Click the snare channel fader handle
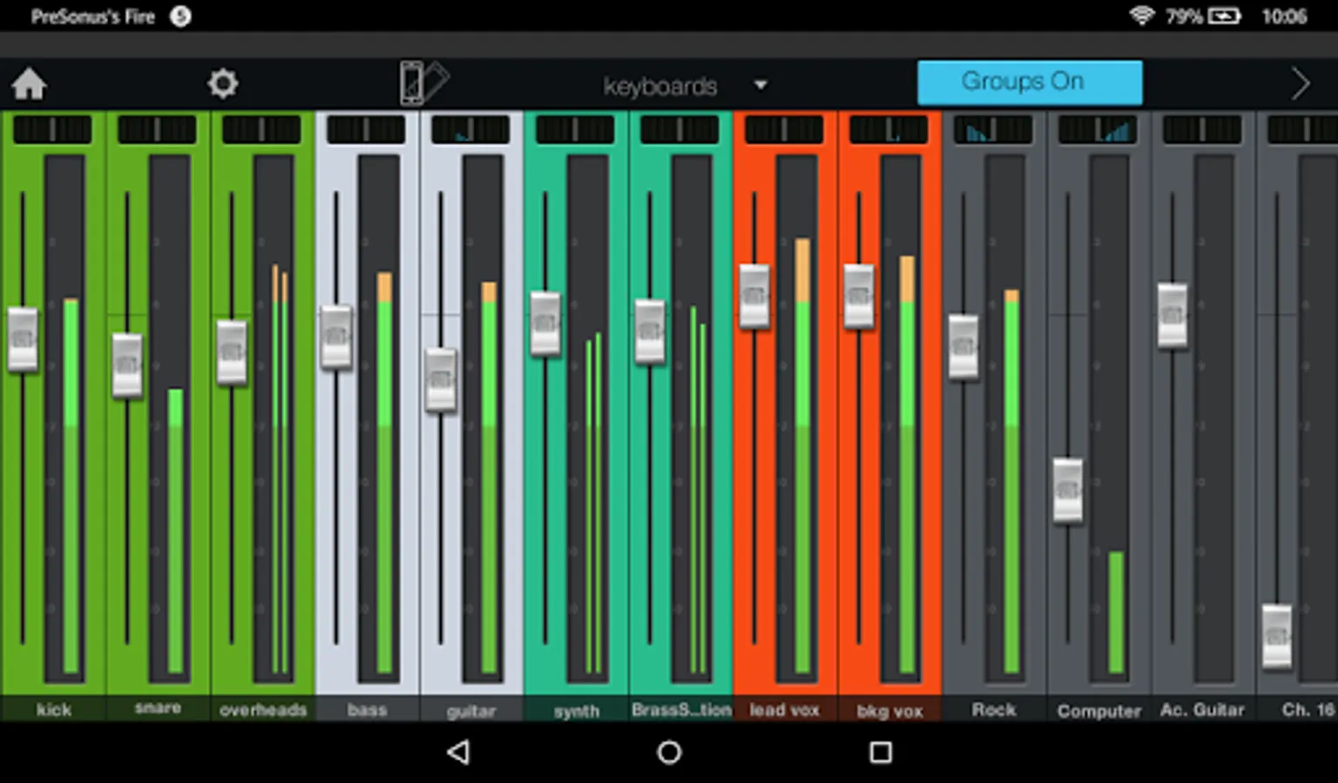 click(x=127, y=366)
